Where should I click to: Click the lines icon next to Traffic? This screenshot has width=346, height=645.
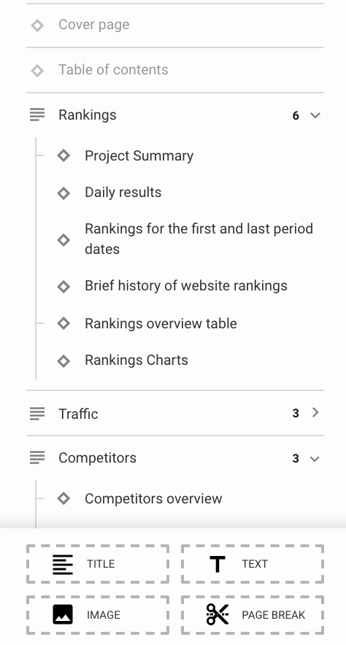(x=37, y=414)
